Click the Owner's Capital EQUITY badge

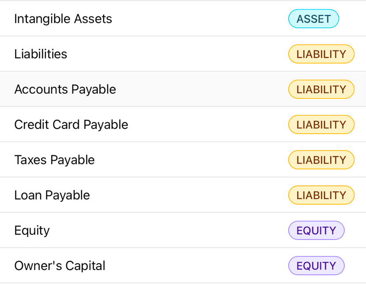click(x=316, y=266)
